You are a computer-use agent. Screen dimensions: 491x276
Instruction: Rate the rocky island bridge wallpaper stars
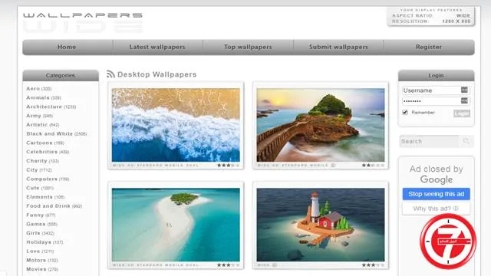(x=373, y=166)
